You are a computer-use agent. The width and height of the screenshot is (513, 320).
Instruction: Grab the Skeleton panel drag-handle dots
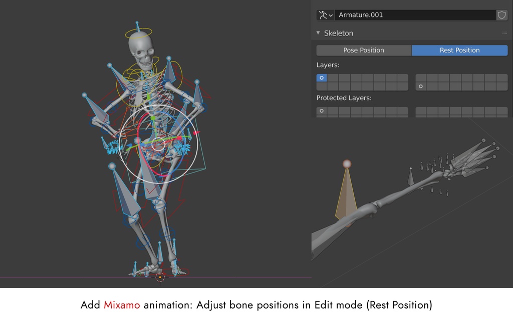504,32
